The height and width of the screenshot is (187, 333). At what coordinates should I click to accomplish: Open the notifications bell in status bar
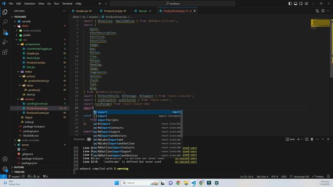[x=328, y=177]
